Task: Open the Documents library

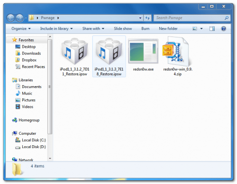Action: [x=32, y=87]
